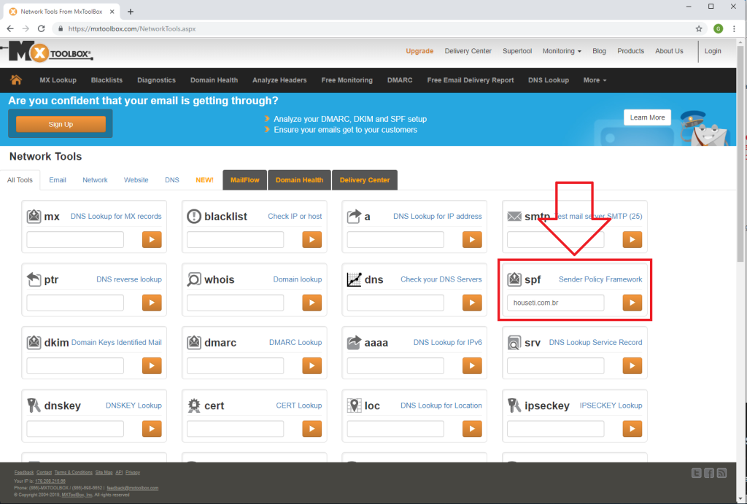This screenshot has height=504, width=747.
Task: Run the dns check play button
Action: tap(472, 303)
